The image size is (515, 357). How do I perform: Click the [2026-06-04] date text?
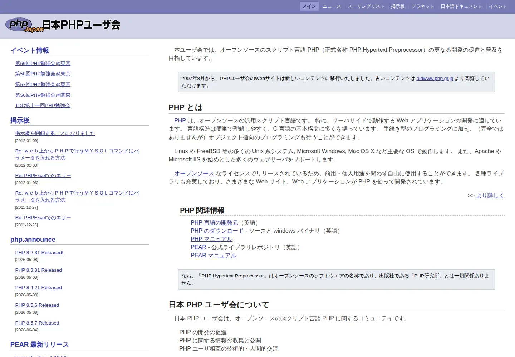click(26, 330)
